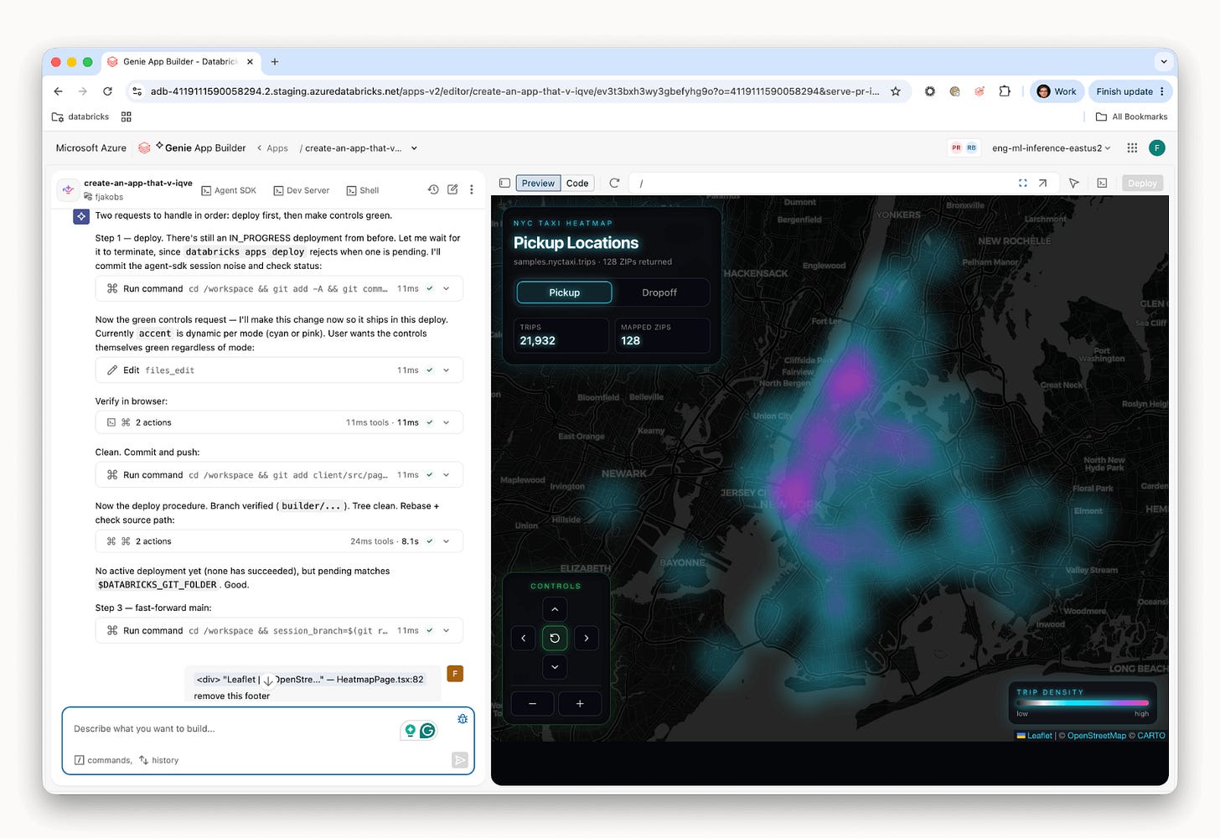Viewport: 1220px width, 838px height.
Task: Open the Databricks app switcher grid
Action: 1132,147
